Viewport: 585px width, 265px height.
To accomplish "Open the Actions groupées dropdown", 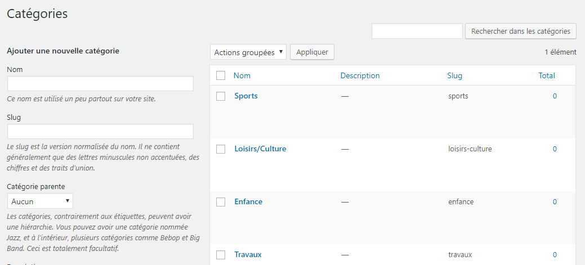I will click(248, 52).
